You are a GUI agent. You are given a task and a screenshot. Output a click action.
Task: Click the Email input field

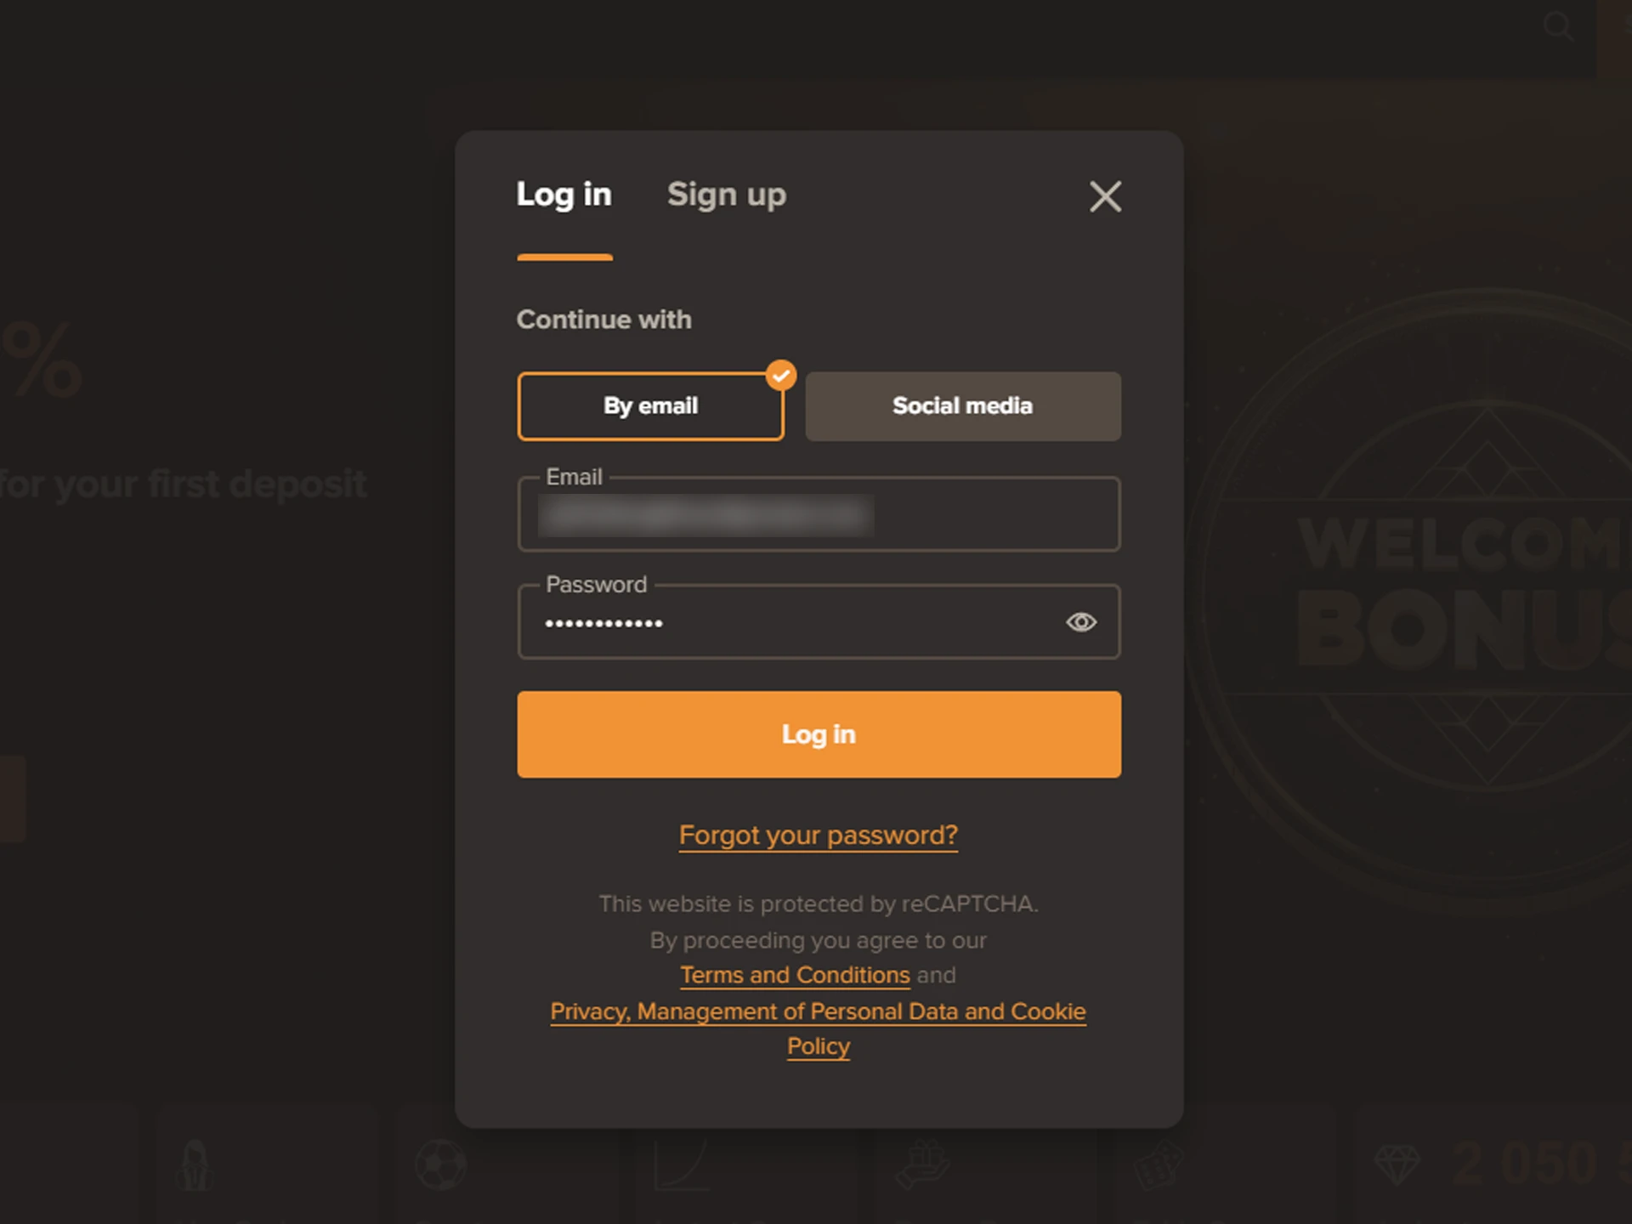(820, 512)
